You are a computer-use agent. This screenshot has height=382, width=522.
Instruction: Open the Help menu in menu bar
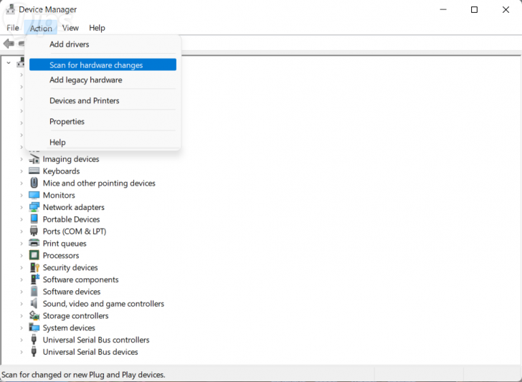97,28
